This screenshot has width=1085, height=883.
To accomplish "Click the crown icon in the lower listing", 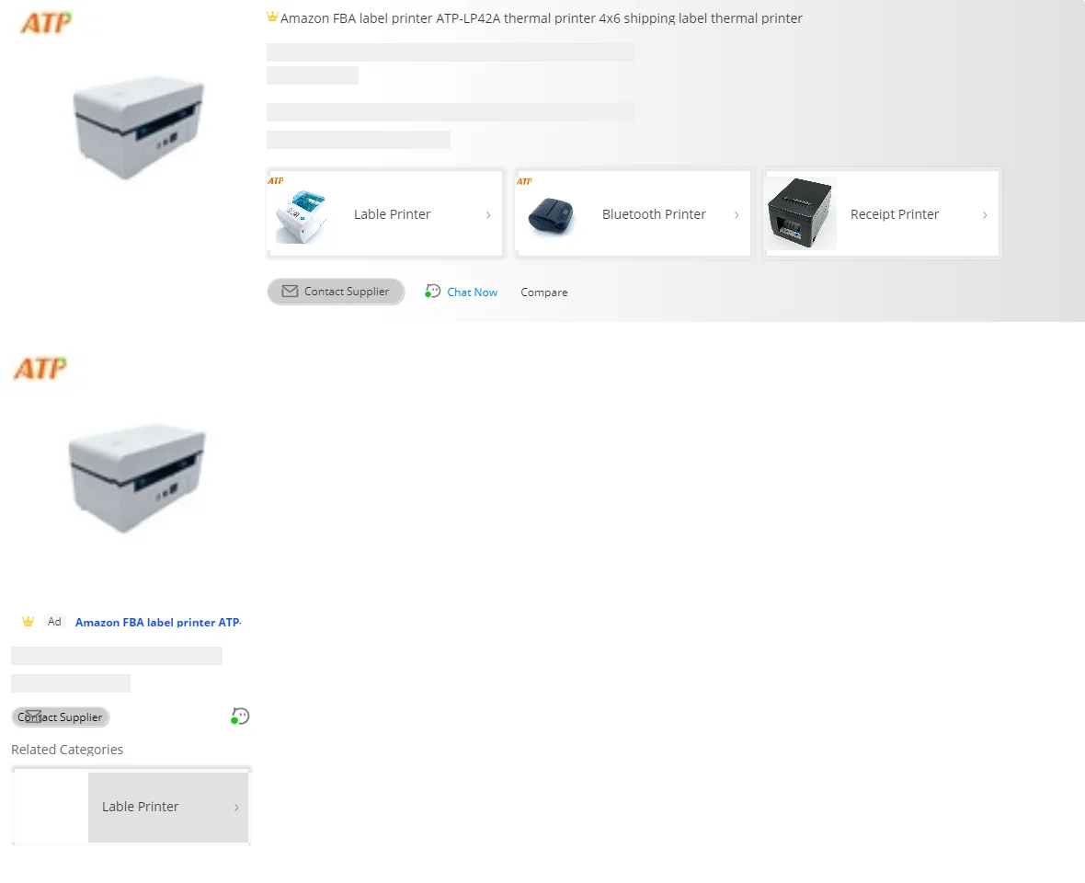I will (x=28, y=622).
